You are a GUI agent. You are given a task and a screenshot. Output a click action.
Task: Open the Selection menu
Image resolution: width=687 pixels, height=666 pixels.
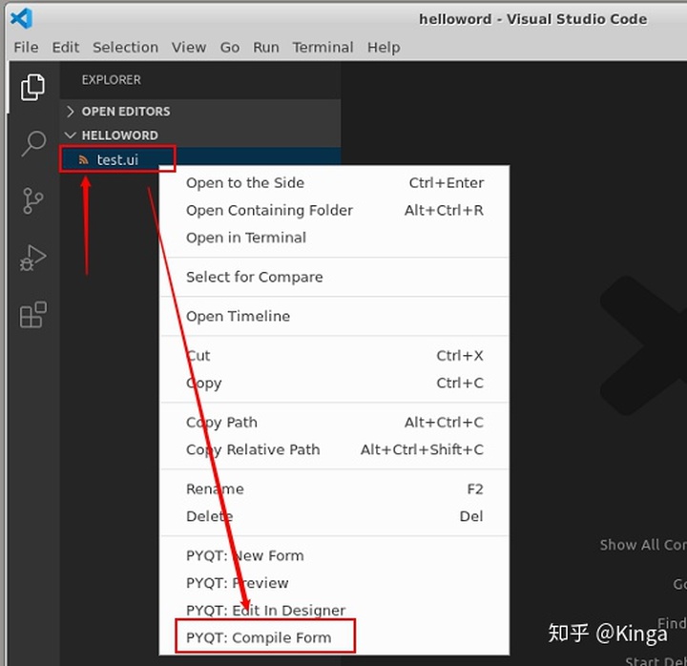pyautogui.click(x=125, y=48)
